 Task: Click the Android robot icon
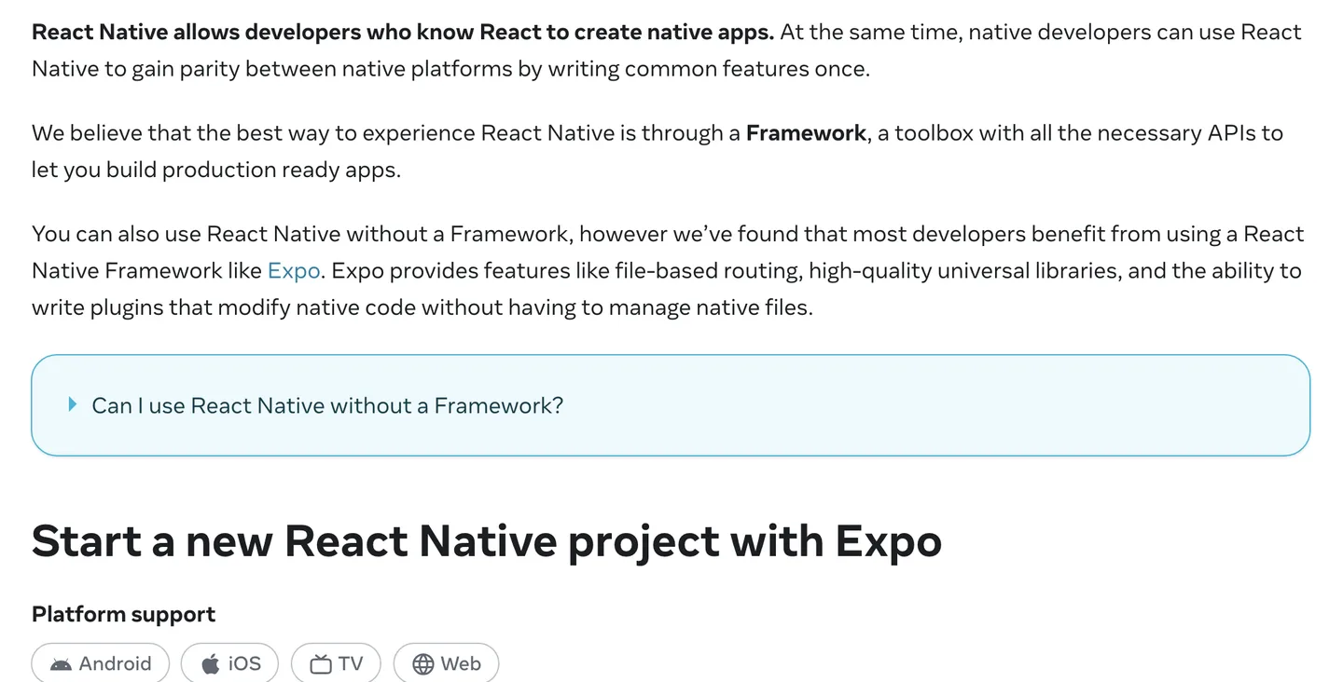pos(62,664)
